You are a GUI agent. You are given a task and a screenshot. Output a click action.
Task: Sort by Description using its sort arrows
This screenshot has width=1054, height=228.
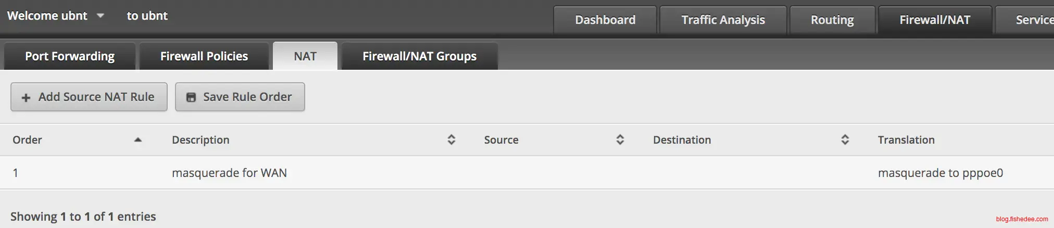(451, 140)
